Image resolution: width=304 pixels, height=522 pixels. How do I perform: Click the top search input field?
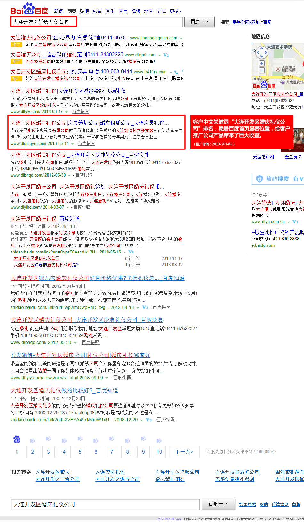click(x=96, y=22)
